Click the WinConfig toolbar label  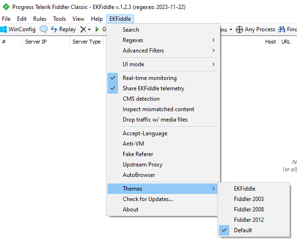(x=22, y=29)
